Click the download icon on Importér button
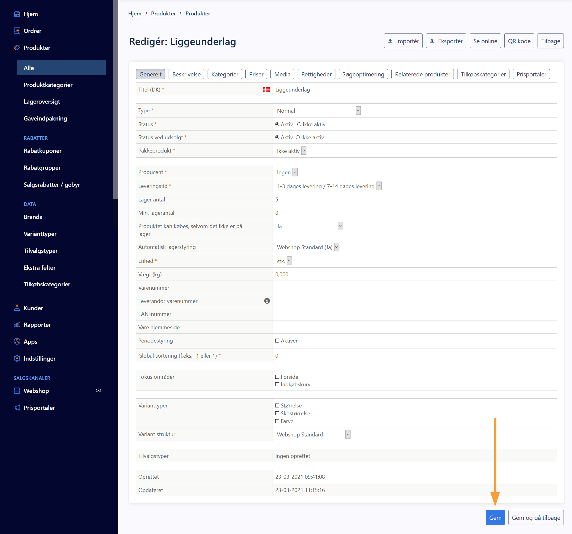The height and width of the screenshot is (534, 572). 390,41
